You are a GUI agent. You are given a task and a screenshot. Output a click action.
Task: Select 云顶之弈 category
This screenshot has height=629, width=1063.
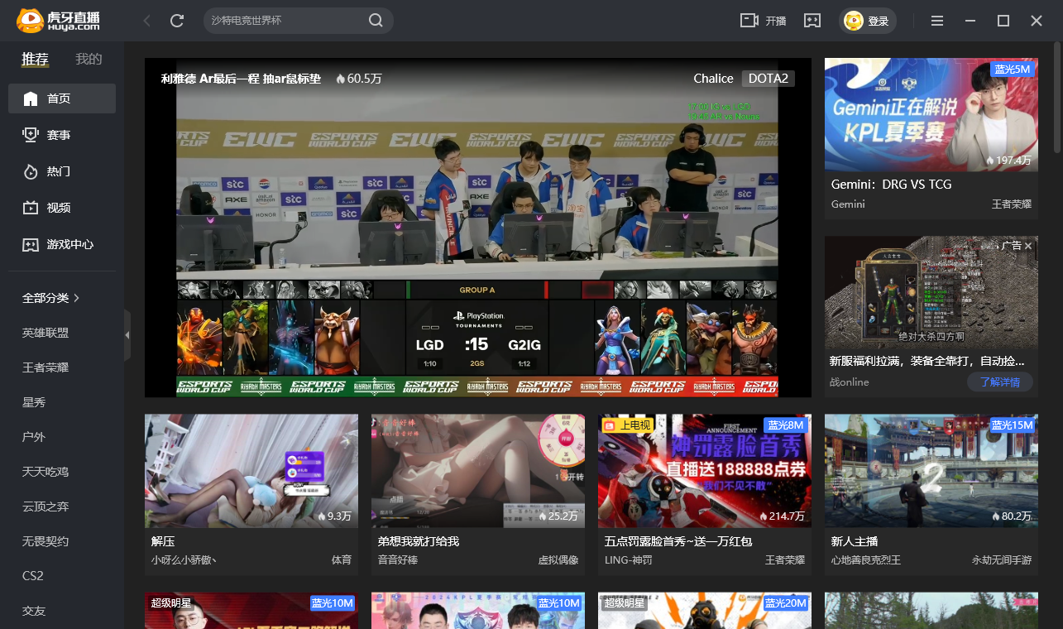(x=45, y=507)
